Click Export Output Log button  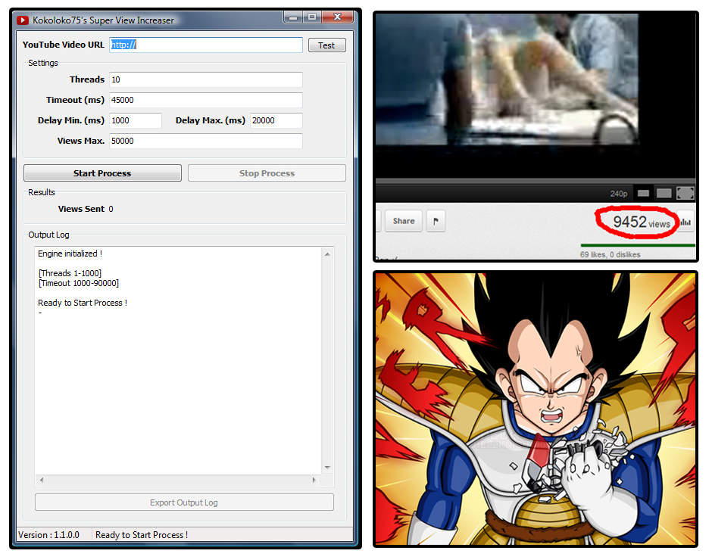click(x=184, y=502)
